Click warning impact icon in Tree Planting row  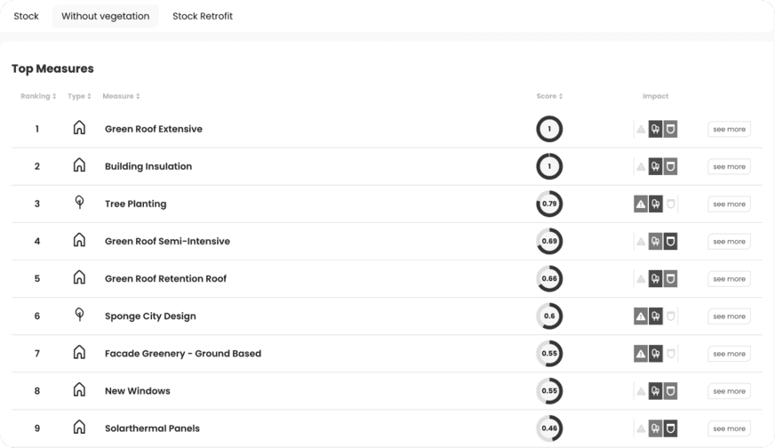pos(641,204)
